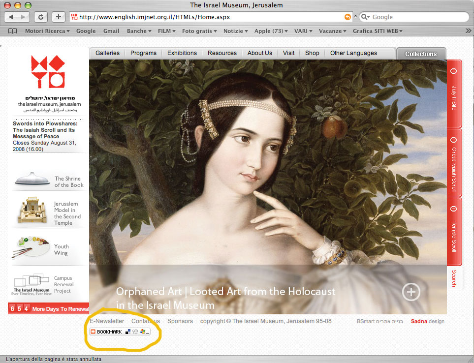Image resolution: width=474 pixels, height=363 pixels.
Task: Zoom the browser window with green button
Action: click(28, 5)
